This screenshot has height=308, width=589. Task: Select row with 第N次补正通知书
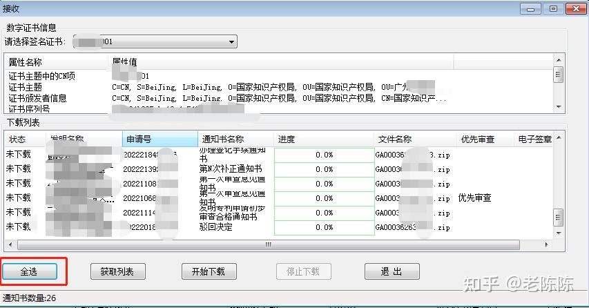pos(278,169)
